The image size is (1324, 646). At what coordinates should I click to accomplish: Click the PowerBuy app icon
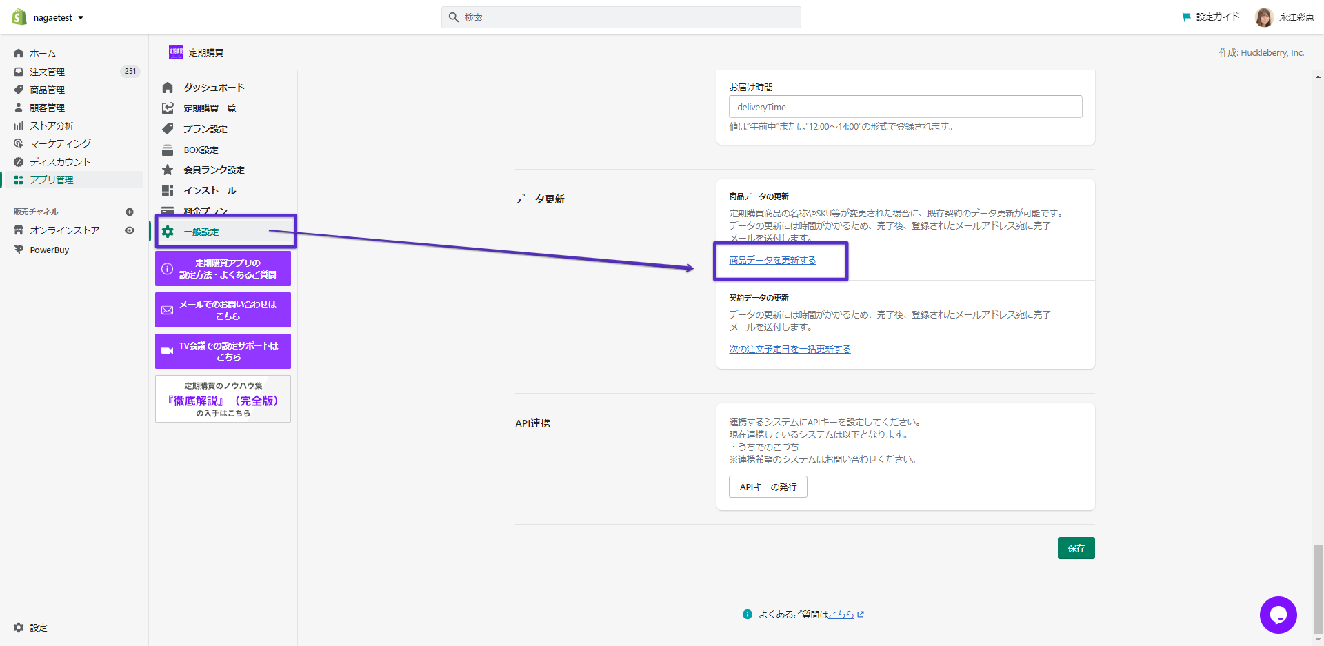(19, 250)
